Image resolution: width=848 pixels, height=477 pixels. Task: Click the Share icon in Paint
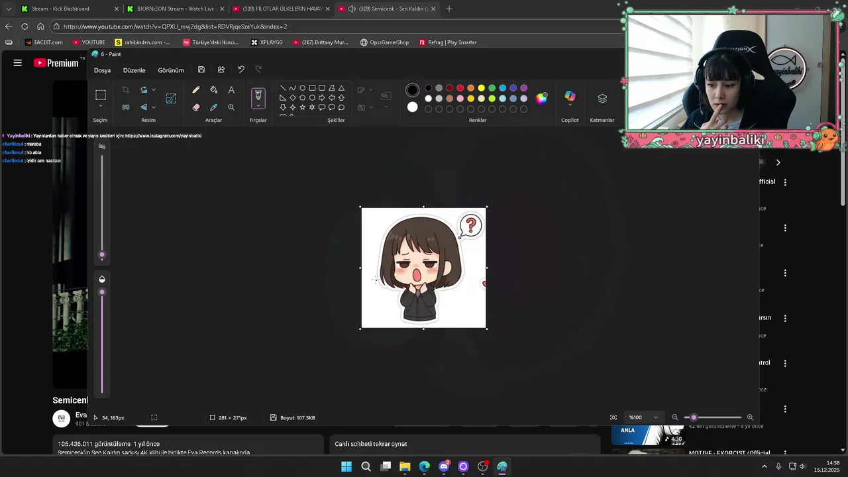[221, 70]
